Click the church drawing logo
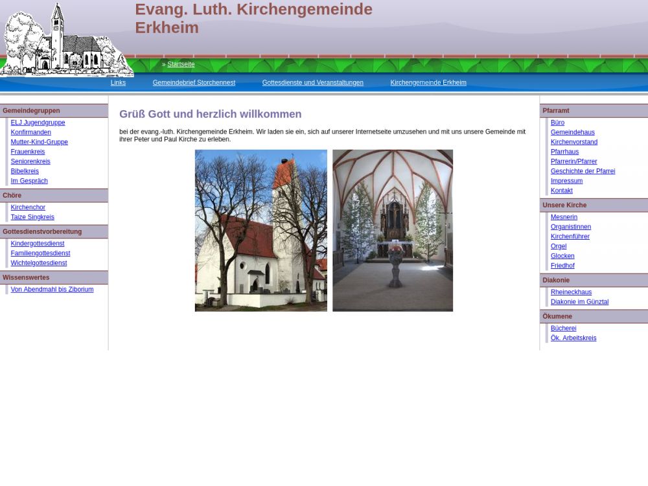Image resolution: width=648 pixels, height=486 pixels. click(x=65, y=40)
